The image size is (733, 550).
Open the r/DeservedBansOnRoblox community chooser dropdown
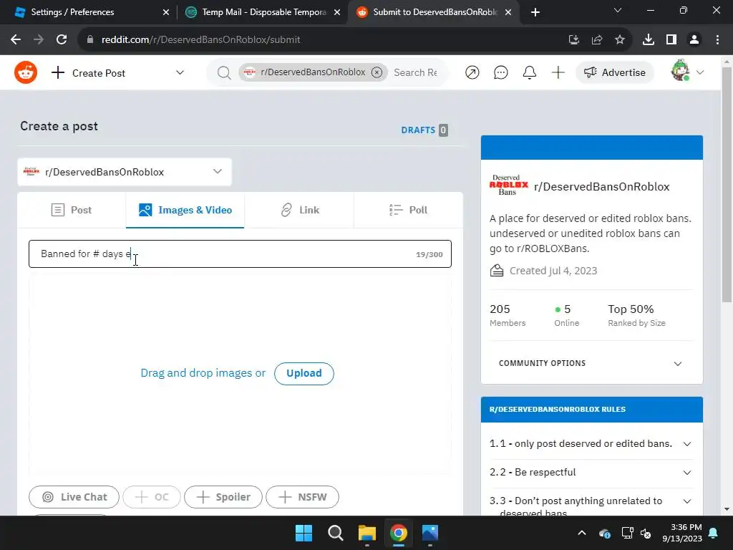coord(125,172)
